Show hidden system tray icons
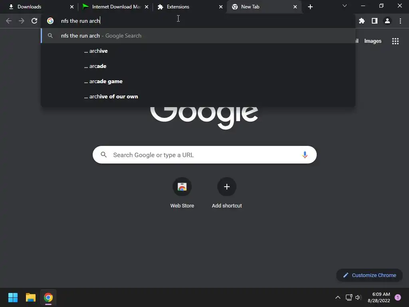The width and height of the screenshot is (409, 307). click(x=338, y=297)
